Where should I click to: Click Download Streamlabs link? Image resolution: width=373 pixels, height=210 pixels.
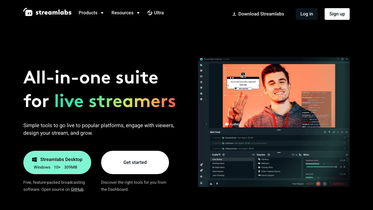258,14
